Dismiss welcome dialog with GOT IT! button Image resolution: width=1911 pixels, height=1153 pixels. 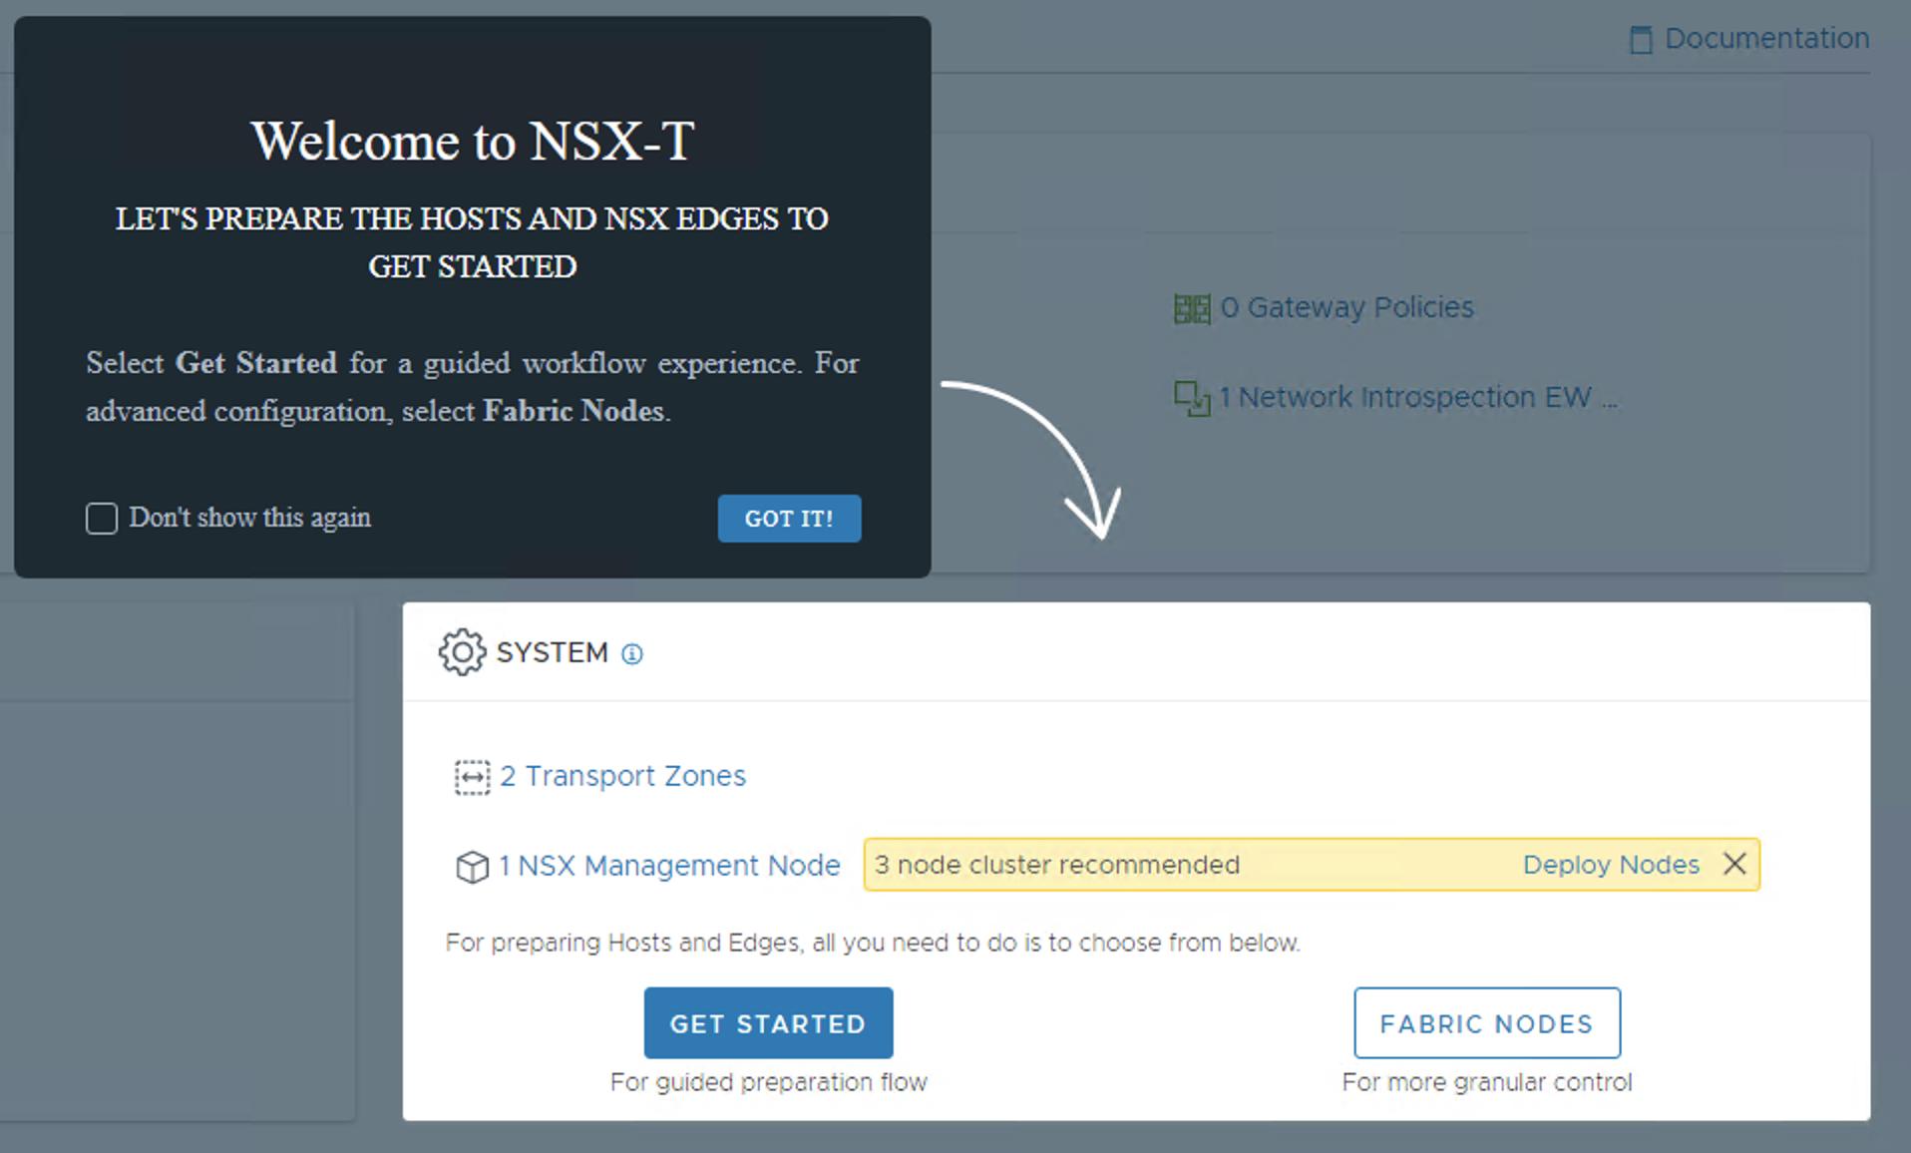pos(788,519)
